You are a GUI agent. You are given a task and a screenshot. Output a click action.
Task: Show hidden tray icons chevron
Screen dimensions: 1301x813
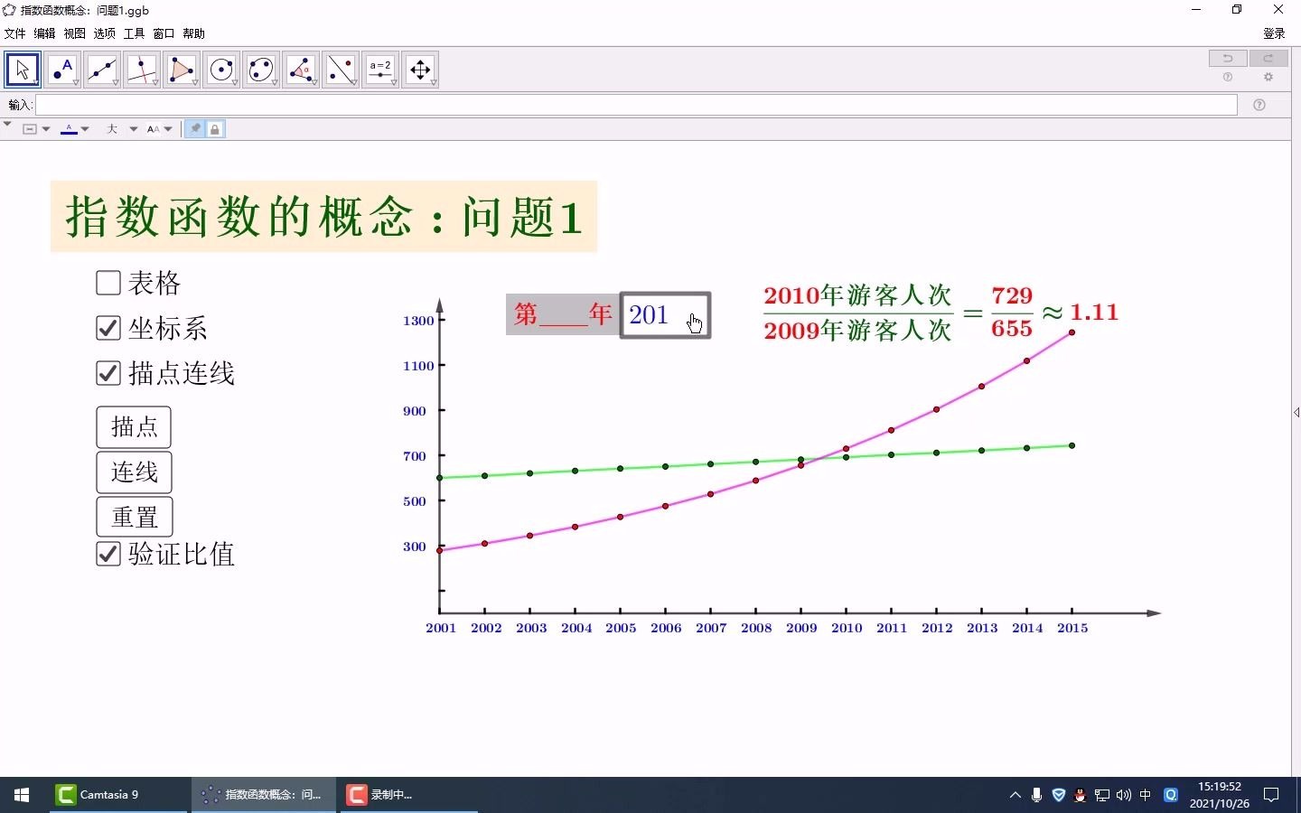pos(1015,795)
